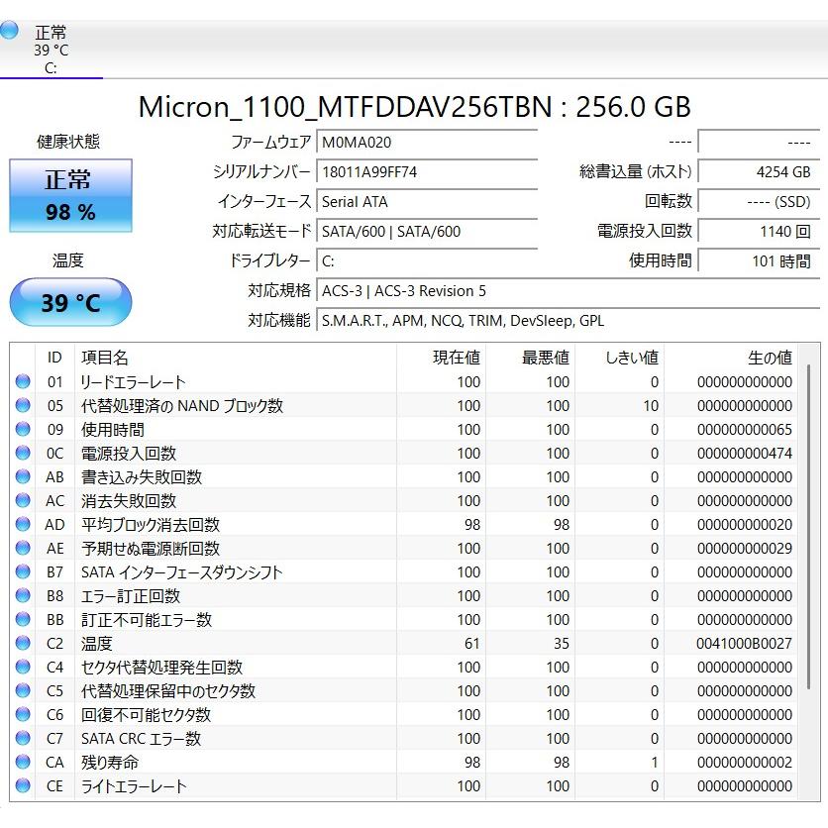
Task: Select the 消去失敗回数 attribute name
Action: 129,500
